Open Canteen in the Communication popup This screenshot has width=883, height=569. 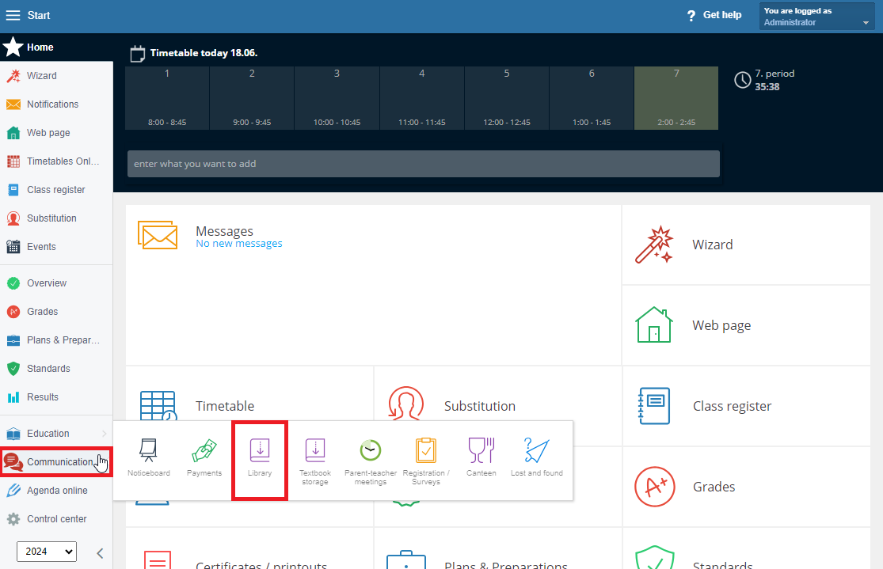tap(481, 457)
